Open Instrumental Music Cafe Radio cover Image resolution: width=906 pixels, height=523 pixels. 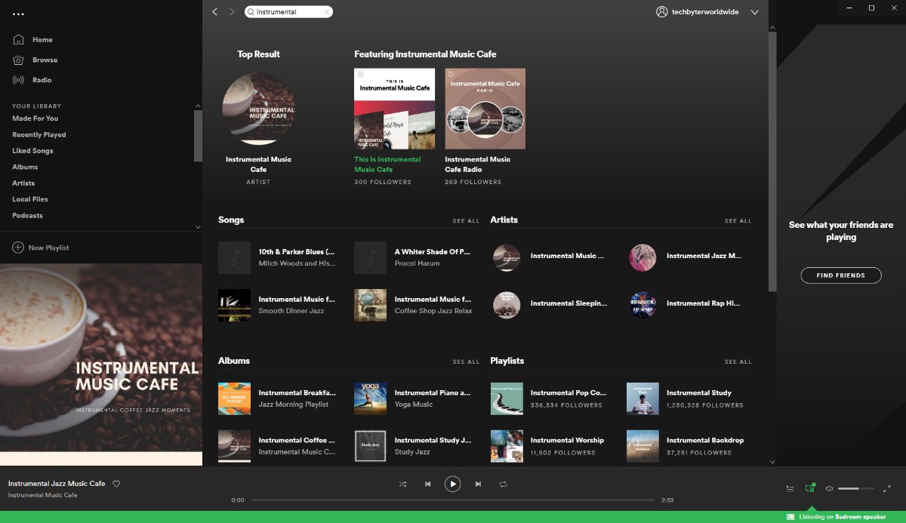pyautogui.click(x=485, y=109)
